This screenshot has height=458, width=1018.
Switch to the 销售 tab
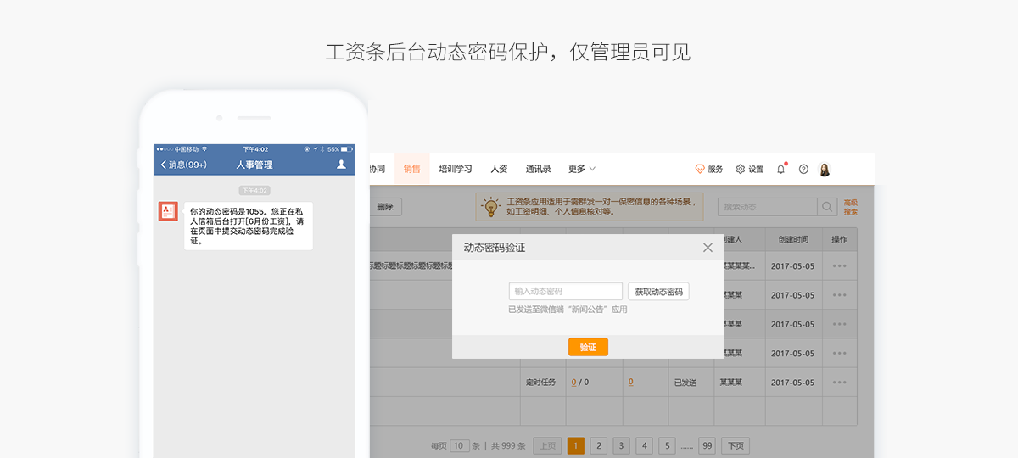411,169
